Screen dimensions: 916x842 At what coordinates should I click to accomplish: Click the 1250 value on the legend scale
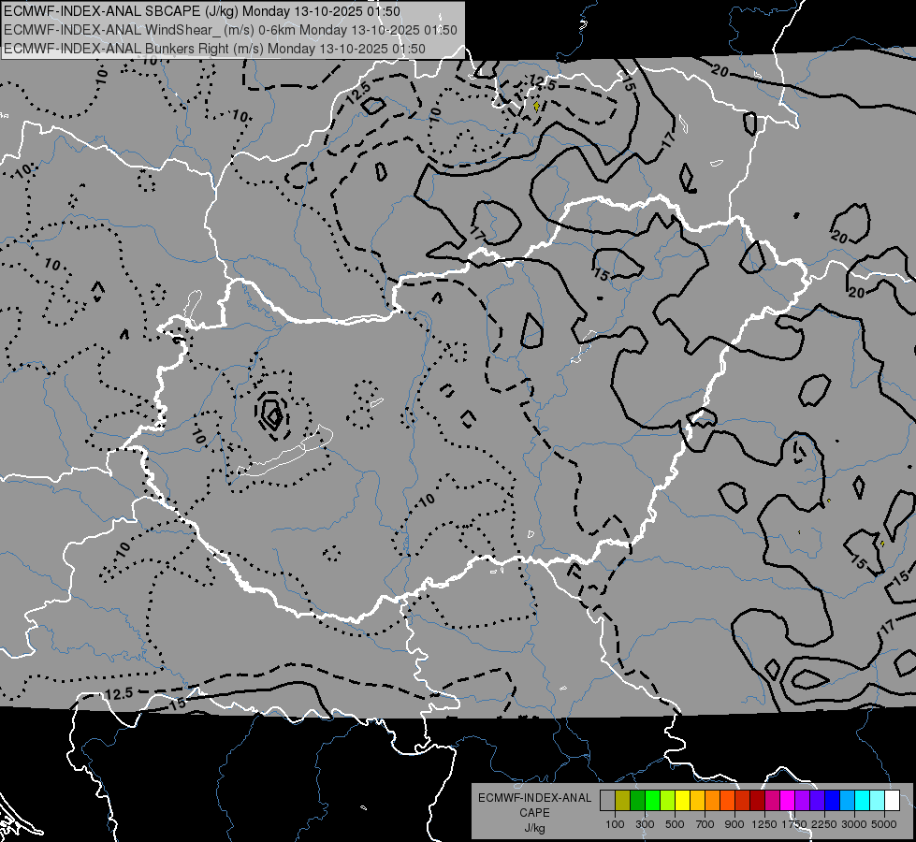764,824
